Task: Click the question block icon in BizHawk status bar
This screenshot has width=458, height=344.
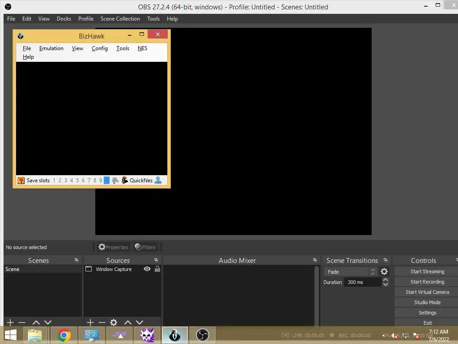Action: click(x=21, y=180)
